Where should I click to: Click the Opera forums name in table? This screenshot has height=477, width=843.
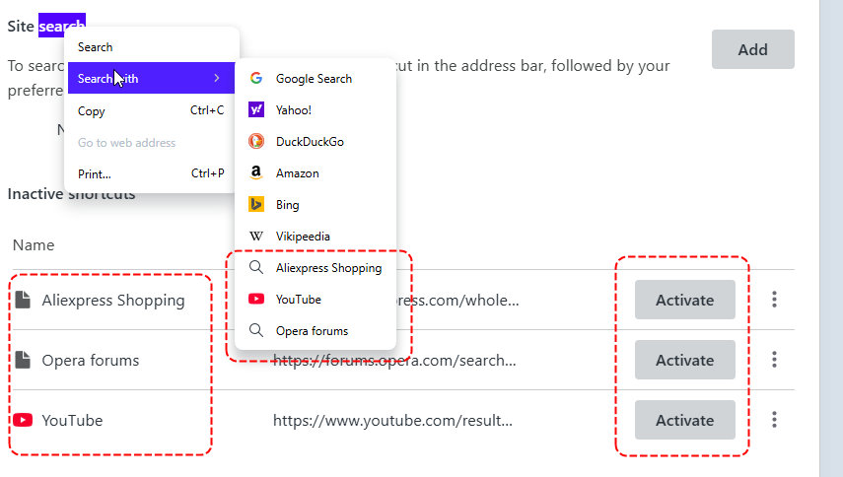click(91, 360)
